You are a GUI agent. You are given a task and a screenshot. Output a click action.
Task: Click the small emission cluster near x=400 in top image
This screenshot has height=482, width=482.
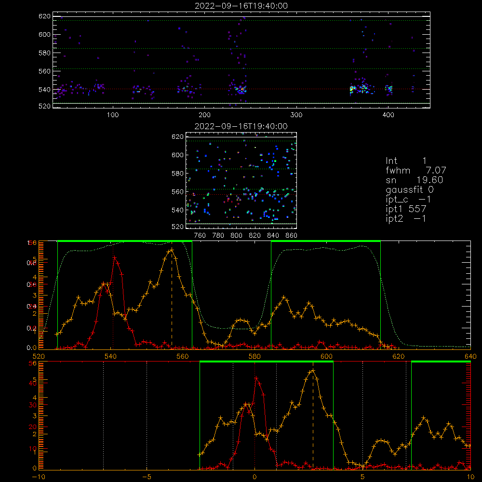tap(389, 89)
